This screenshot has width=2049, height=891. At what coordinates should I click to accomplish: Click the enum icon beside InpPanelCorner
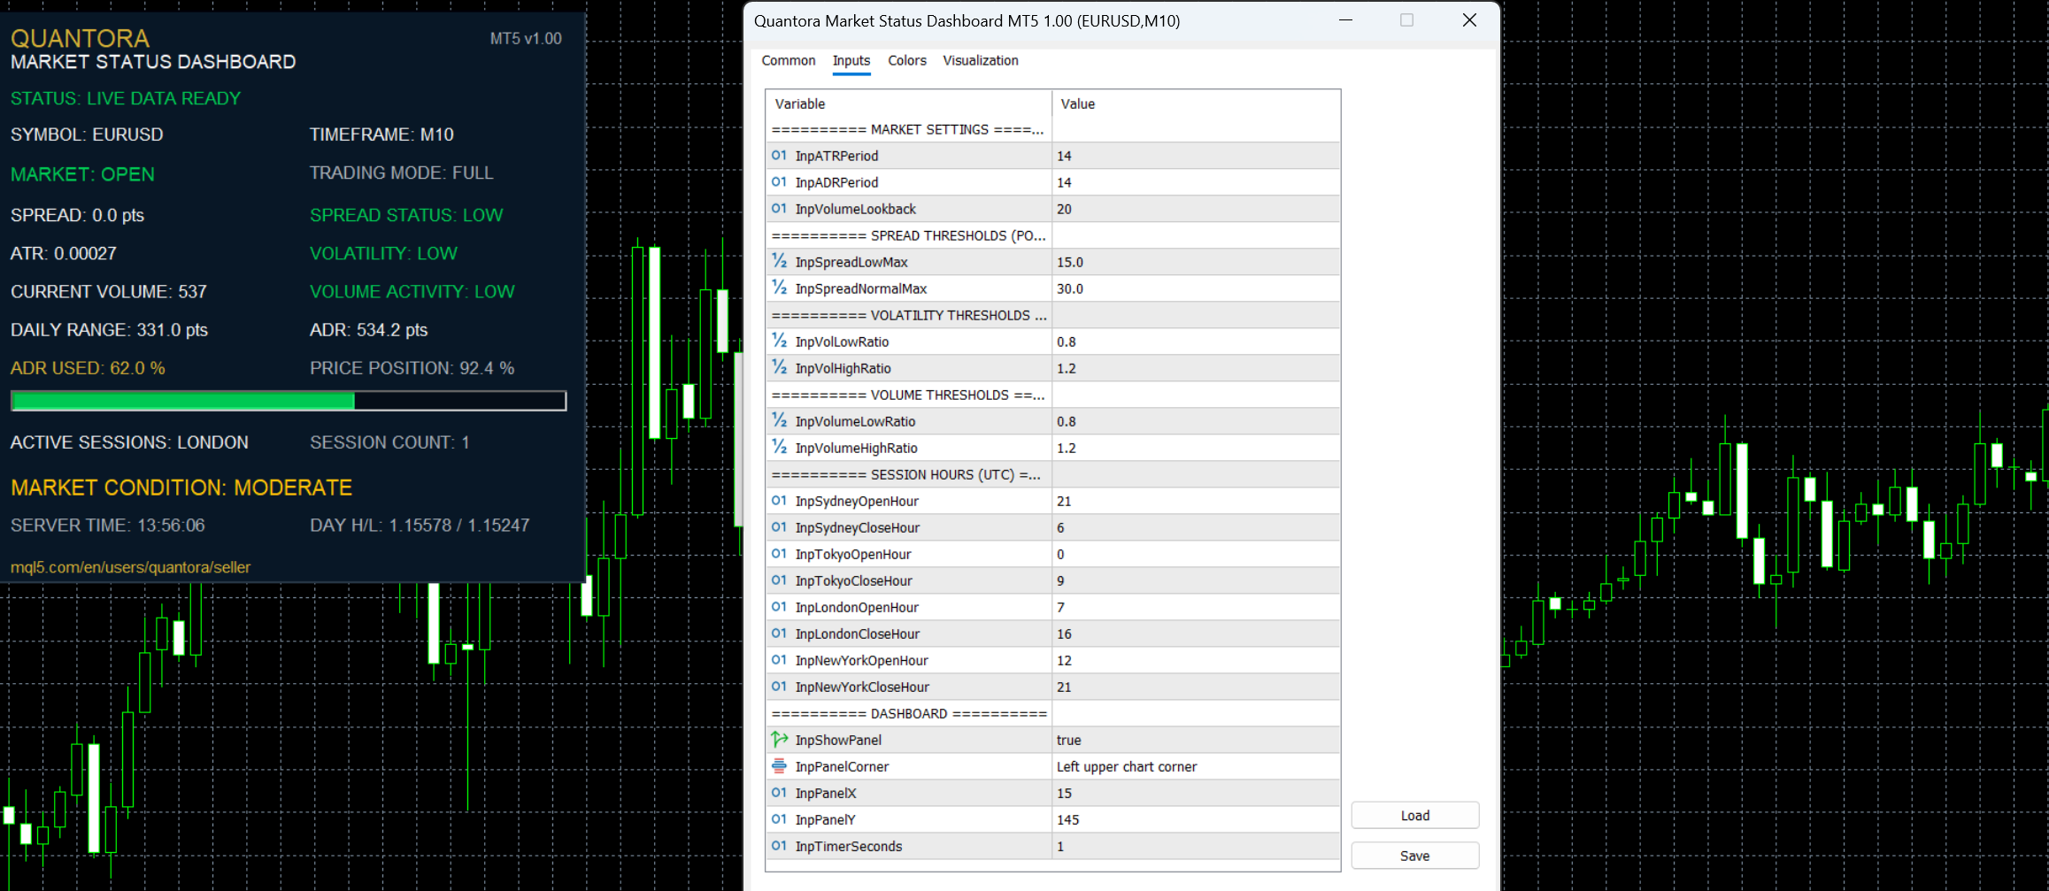click(x=779, y=766)
